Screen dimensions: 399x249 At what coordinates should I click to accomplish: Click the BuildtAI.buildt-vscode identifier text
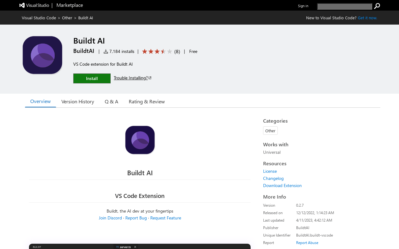click(315, 235)
